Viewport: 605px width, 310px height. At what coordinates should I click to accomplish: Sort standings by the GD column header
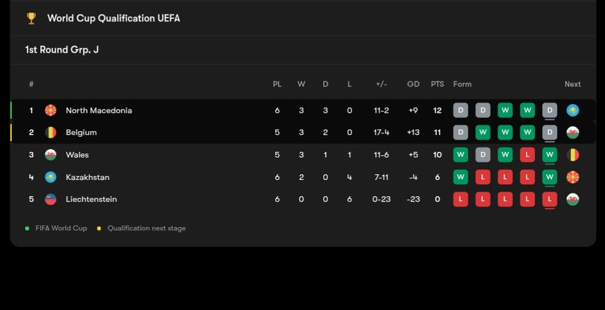coord(413,84)
